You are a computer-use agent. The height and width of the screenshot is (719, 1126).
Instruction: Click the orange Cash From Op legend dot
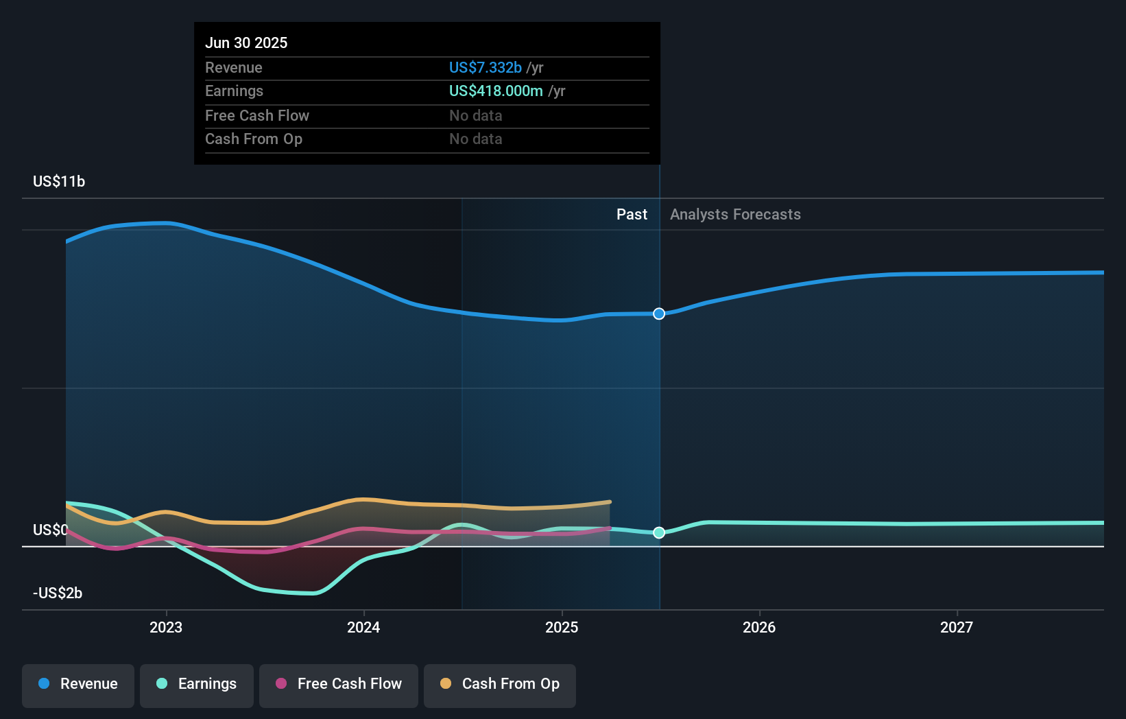pos(446,683)
